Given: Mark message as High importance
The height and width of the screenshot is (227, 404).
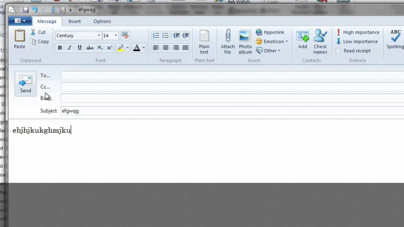Looking at the screenshot, I should tap(357, 32).
